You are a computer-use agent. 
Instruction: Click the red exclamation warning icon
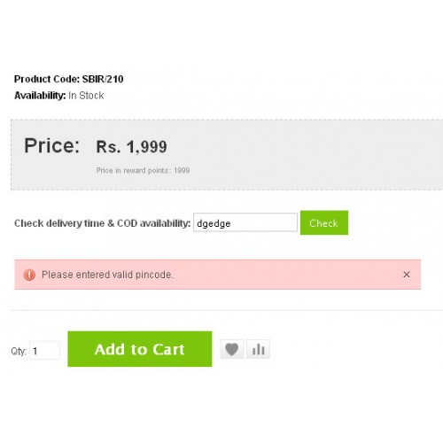point(29,275)
